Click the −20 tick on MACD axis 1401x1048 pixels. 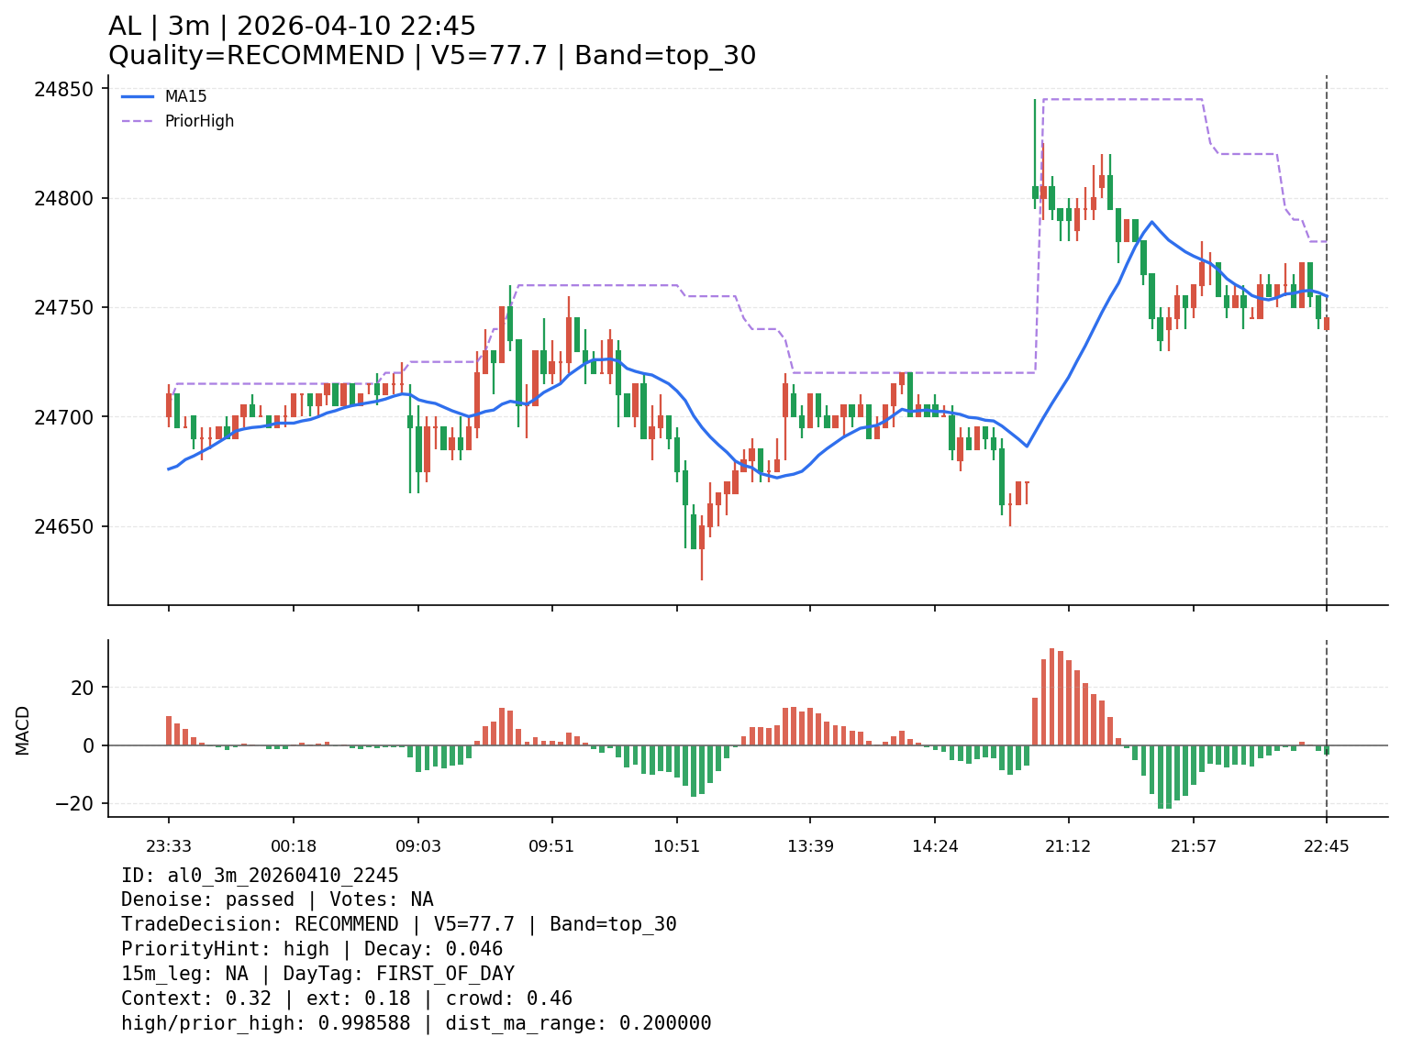point(76,804)
